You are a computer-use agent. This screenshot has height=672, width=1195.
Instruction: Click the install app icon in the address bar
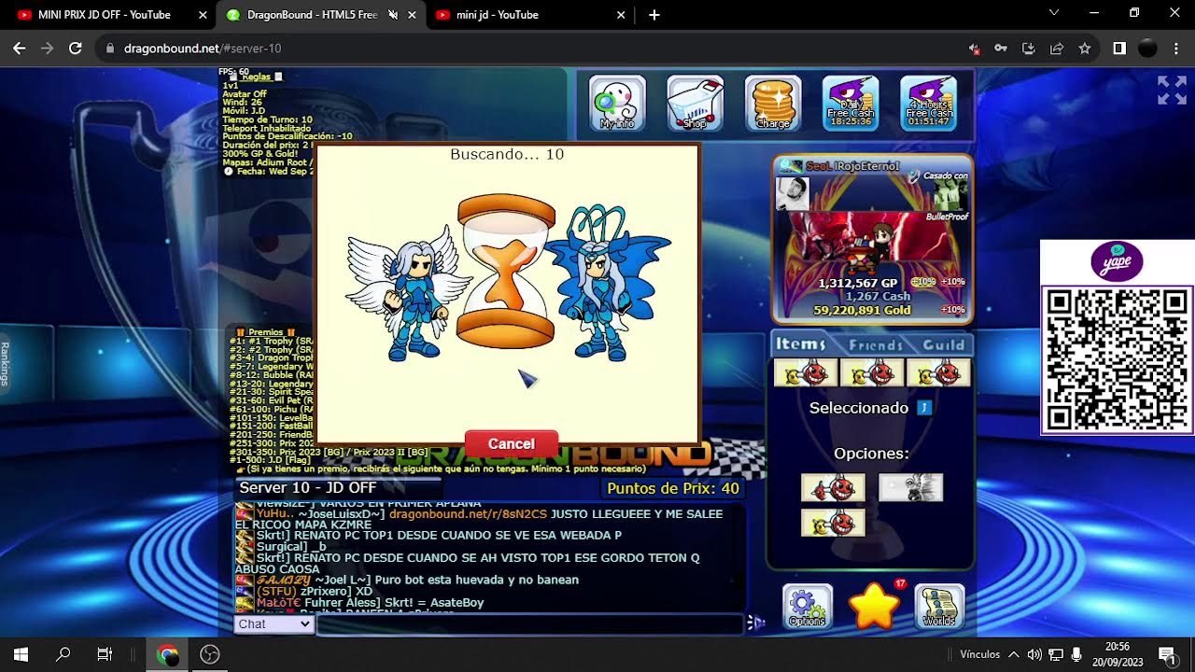tap(1029, 49)
